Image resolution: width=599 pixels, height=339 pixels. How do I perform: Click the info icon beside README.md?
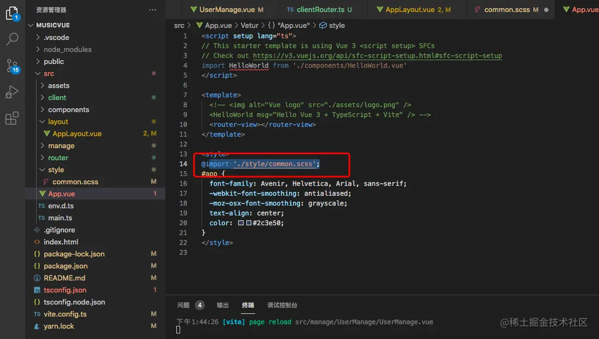pos(37,278)
